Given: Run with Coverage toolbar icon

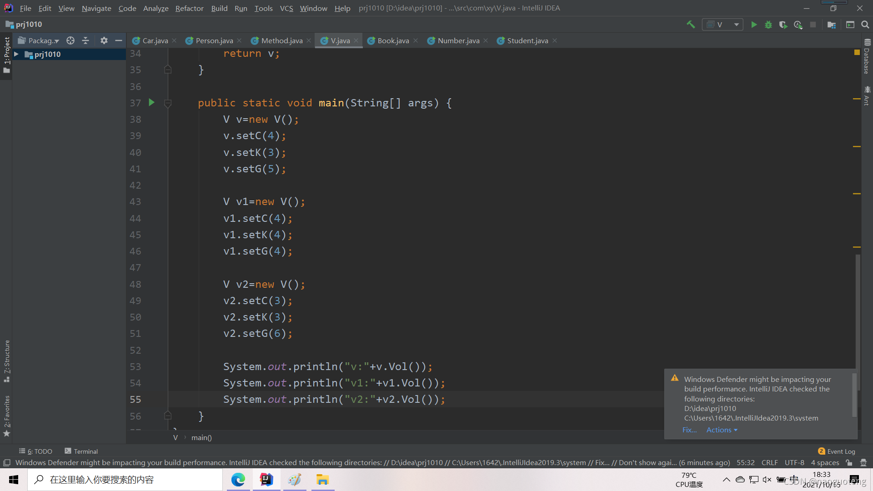Looking at the screenshot, I should pyautogui.click(x=783, y=25).
